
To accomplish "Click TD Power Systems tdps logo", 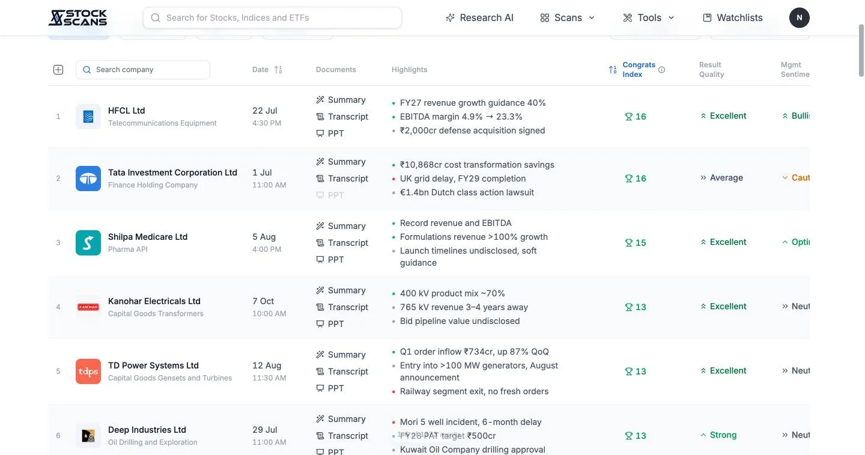I will point(88,371).
